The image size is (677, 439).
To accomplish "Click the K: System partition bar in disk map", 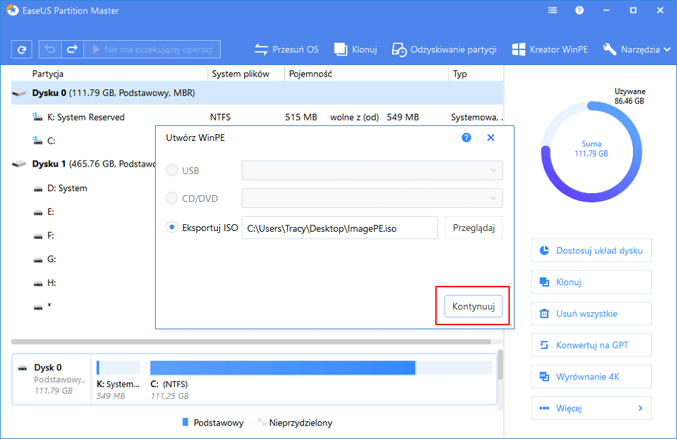I will 118,368.
